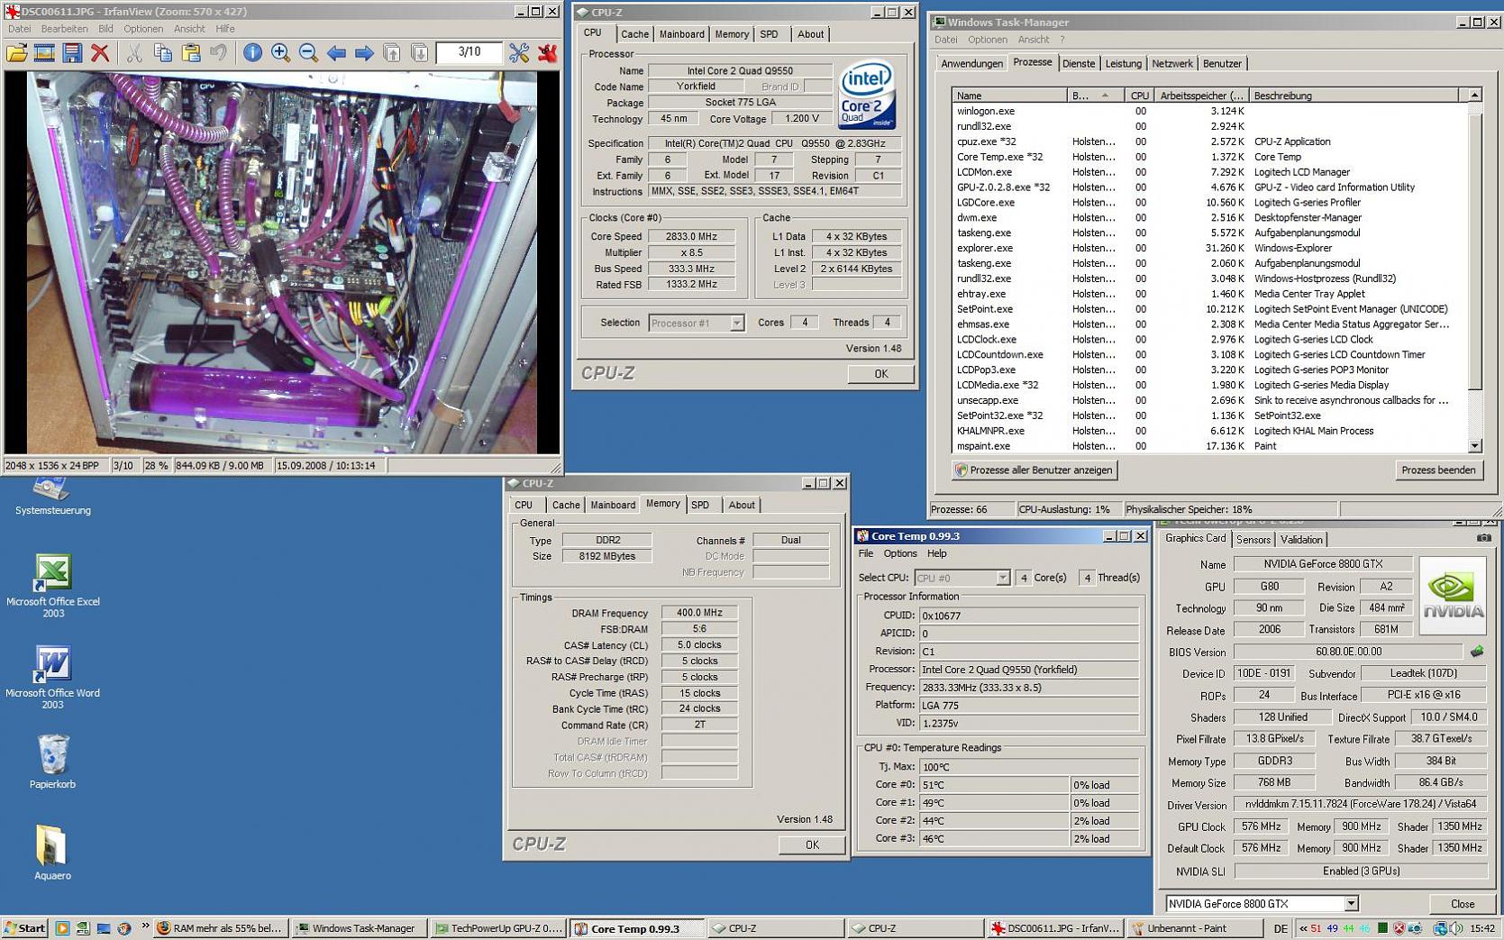Open the Windows Start button
The image size is (1504, 940).
tap(24, 928)
